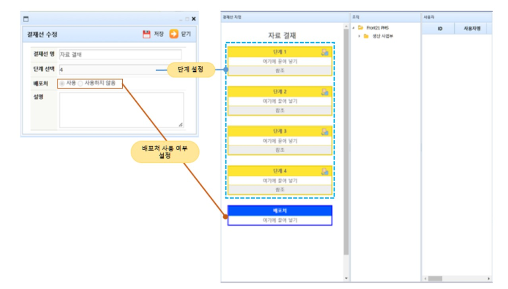Click the blue 배포처 header
Viewport: 508px width, 289px height.
[x=280, y=211]
